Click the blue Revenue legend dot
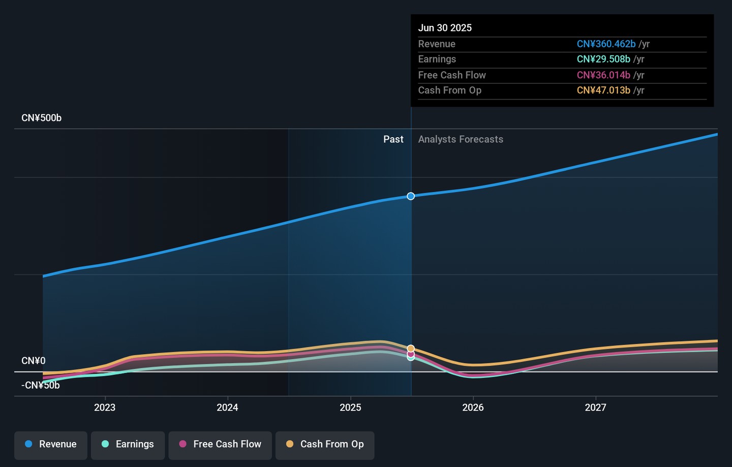This screenshot has width=732, height=467. [x=28, y=444]
